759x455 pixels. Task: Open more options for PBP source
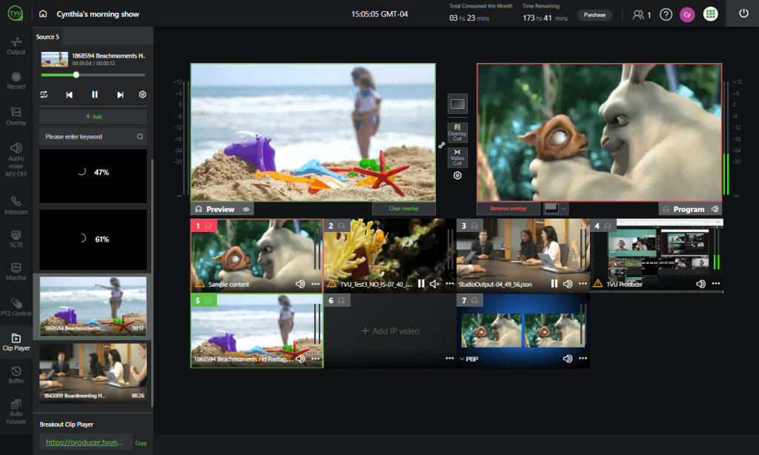coord(583,358)
